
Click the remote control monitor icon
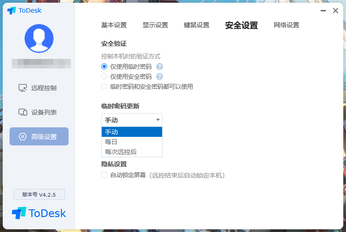[x=23, y=88]
